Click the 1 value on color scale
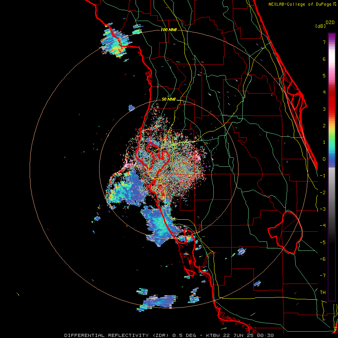 [x=324, y=142]
